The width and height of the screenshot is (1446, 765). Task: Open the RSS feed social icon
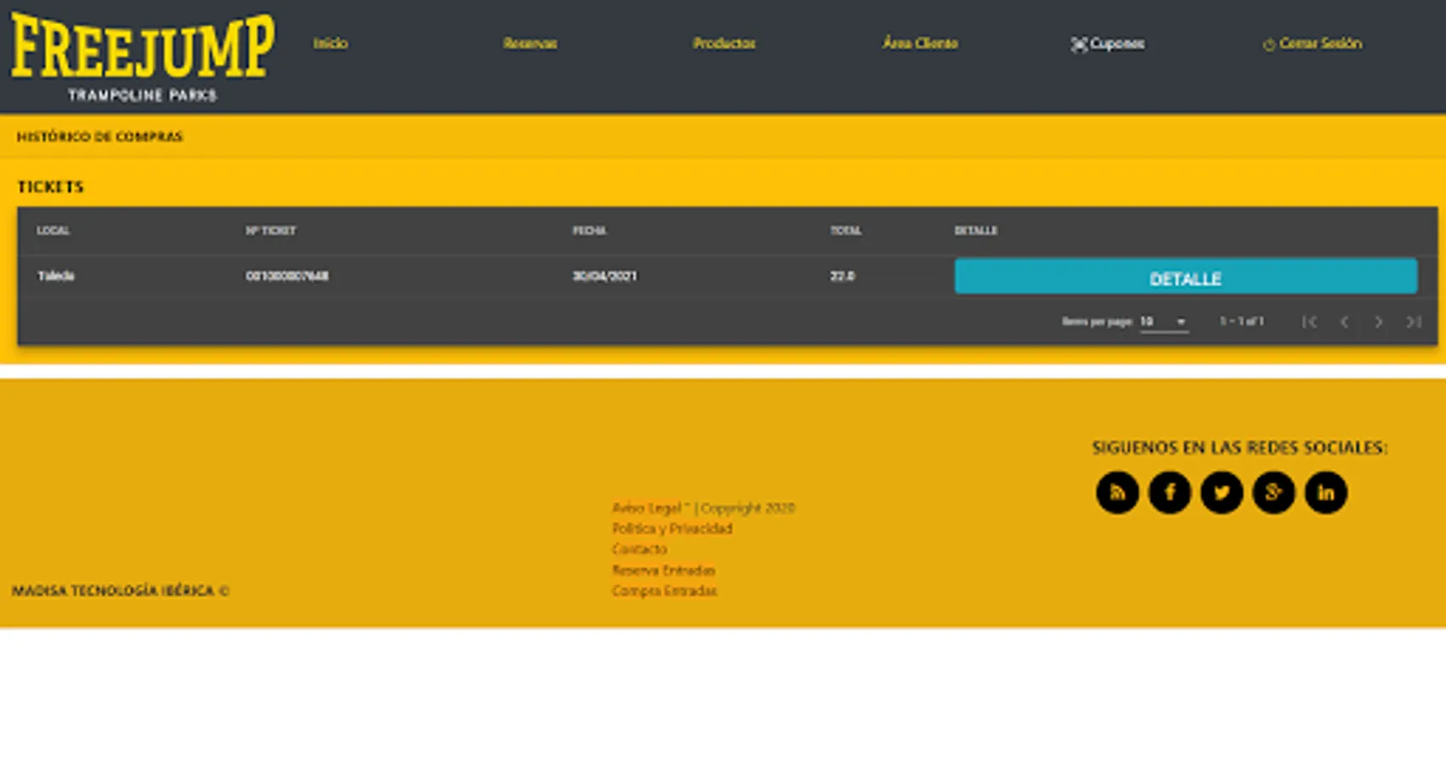(x=1117, y=492)
